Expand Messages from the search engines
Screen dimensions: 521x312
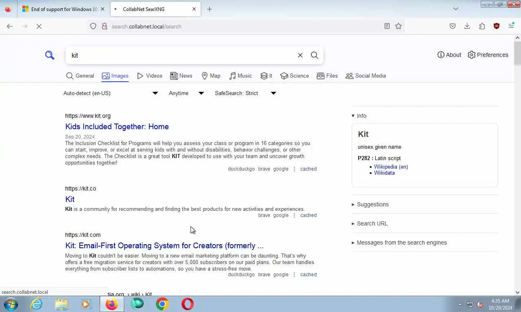399,243
